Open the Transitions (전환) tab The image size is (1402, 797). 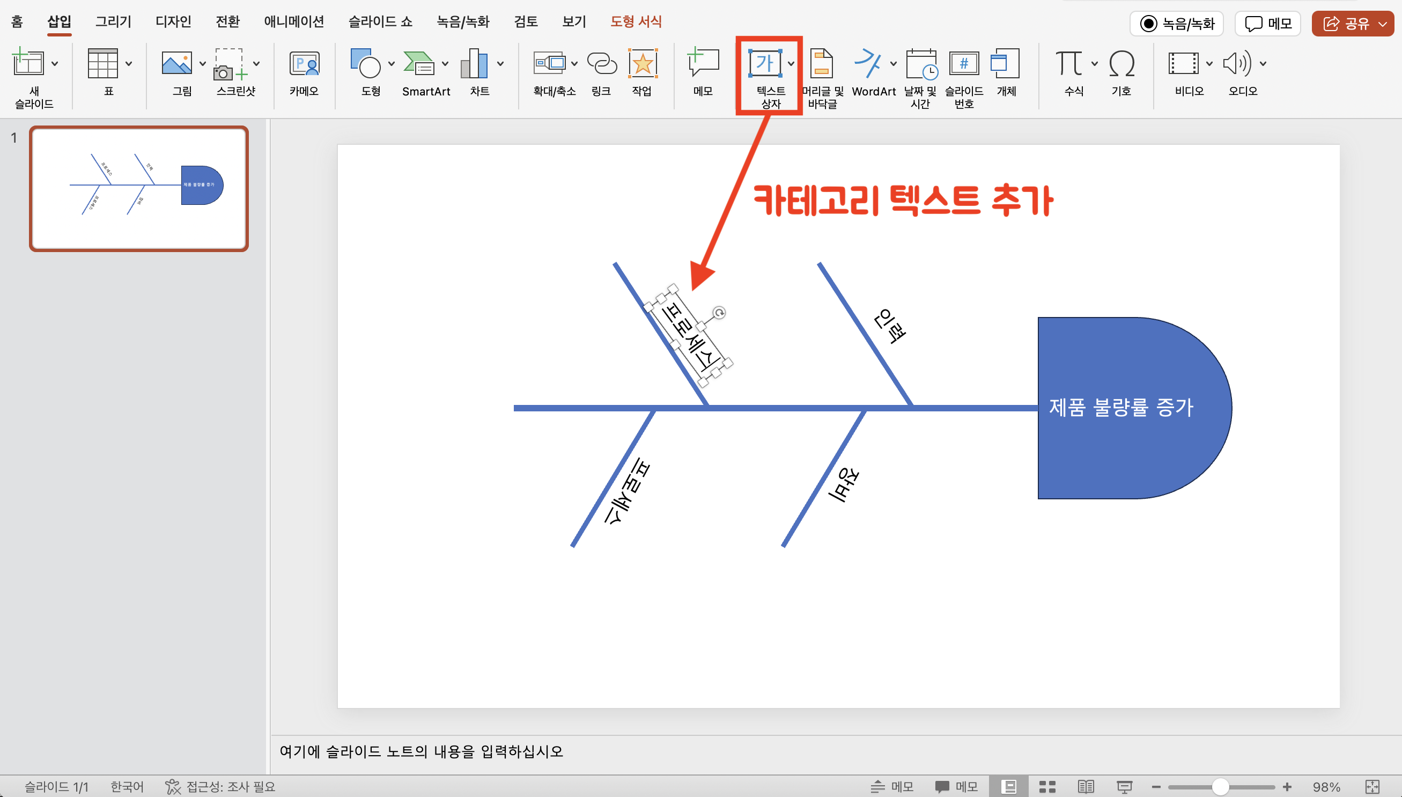(x=227, y=21)
